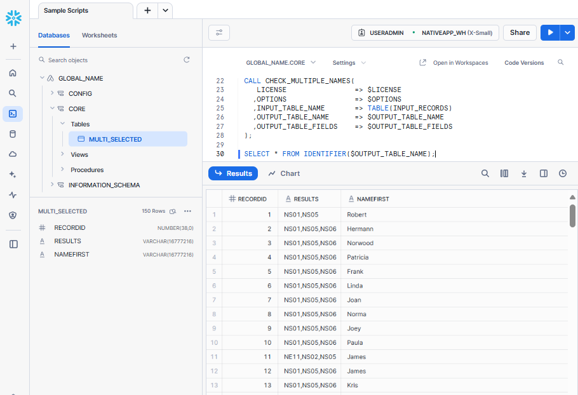Click the Snowflake logo icon
This screenshot has width=578, height=395.
tap(13, 18)
